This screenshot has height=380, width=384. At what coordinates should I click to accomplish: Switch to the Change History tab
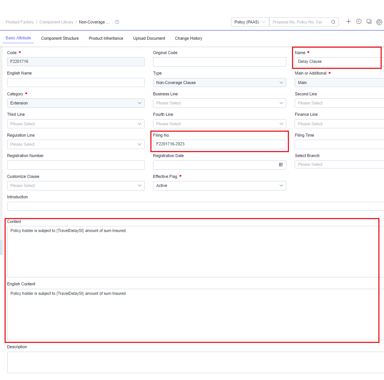pos(189,38)
